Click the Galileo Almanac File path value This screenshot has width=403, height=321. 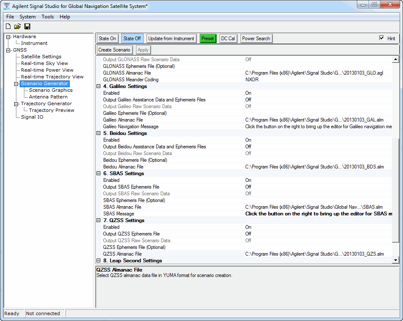(x=314, y=120)
